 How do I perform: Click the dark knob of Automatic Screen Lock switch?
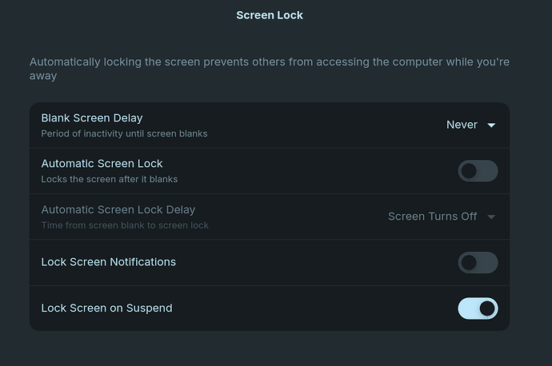(469, 171)
